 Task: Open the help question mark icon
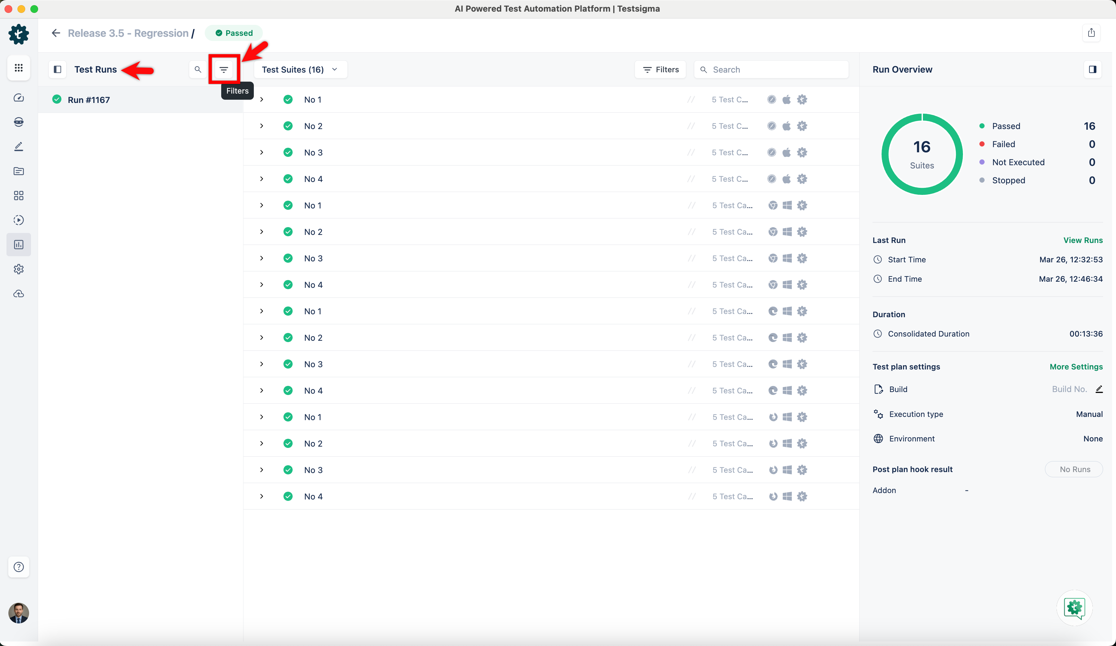tap(19, 567)
